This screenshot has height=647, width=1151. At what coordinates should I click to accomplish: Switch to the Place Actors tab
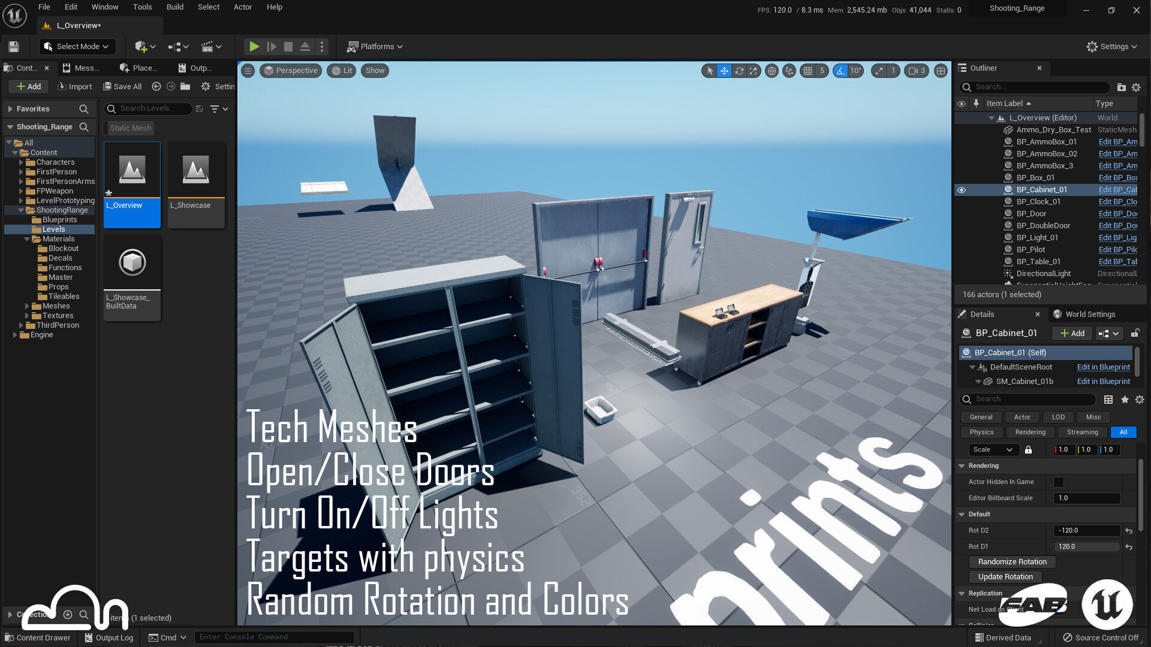[139, 68]
